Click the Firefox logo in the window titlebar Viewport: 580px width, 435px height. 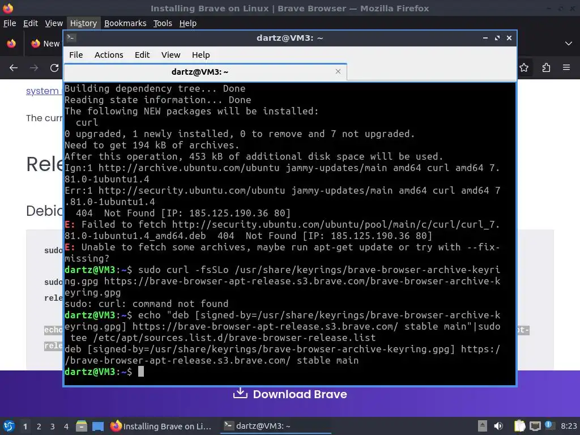[x=8, y=8]
